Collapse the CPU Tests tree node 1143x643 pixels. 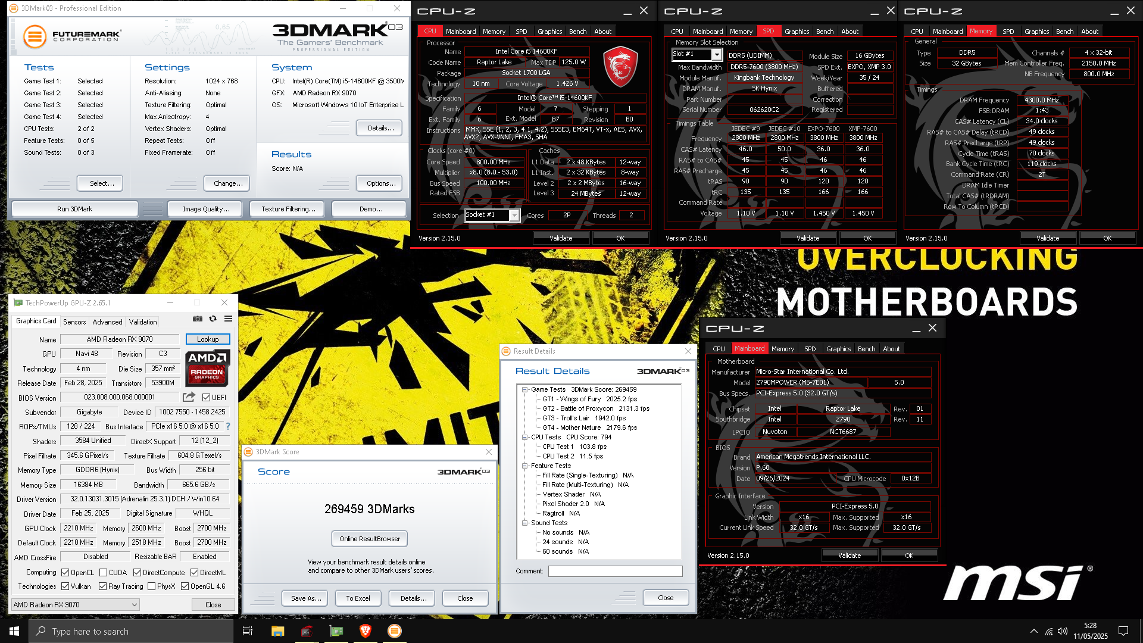click(525, 438)
